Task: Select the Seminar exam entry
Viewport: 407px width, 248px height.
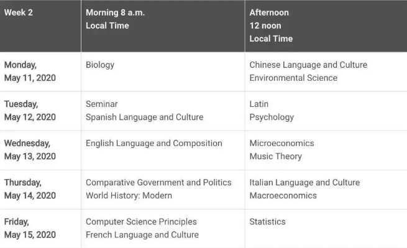Action: point(102,104)
